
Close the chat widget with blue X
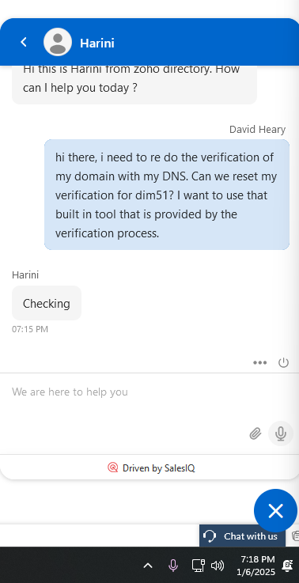point(275,510)
